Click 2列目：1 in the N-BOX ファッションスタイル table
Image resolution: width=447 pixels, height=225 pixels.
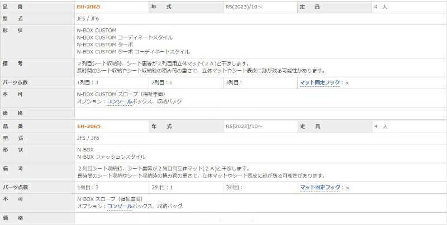point(162,188)
